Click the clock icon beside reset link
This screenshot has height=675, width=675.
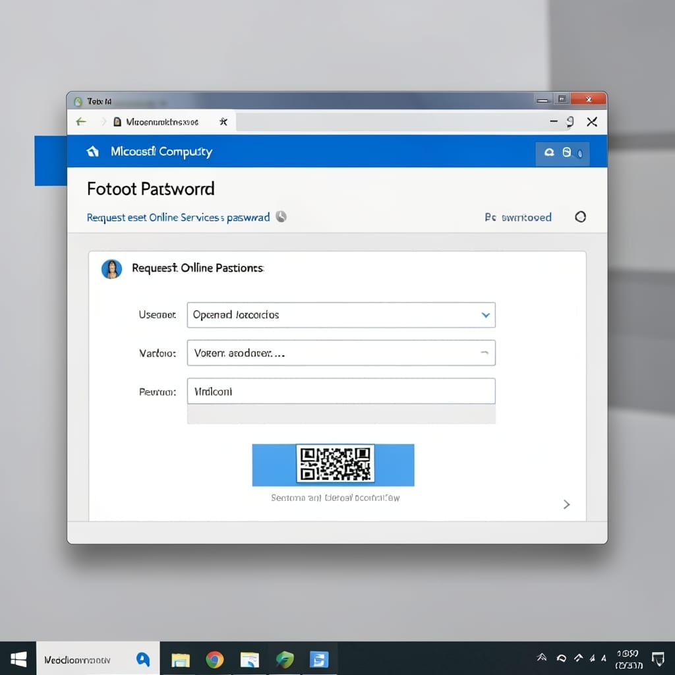[281, 216]
